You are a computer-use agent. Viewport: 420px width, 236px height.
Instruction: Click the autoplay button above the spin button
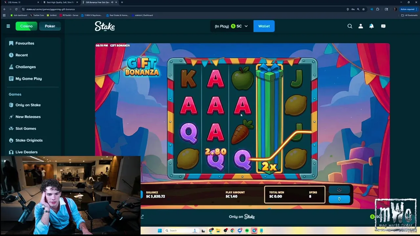pyautogui.click(x=339, y=190)
